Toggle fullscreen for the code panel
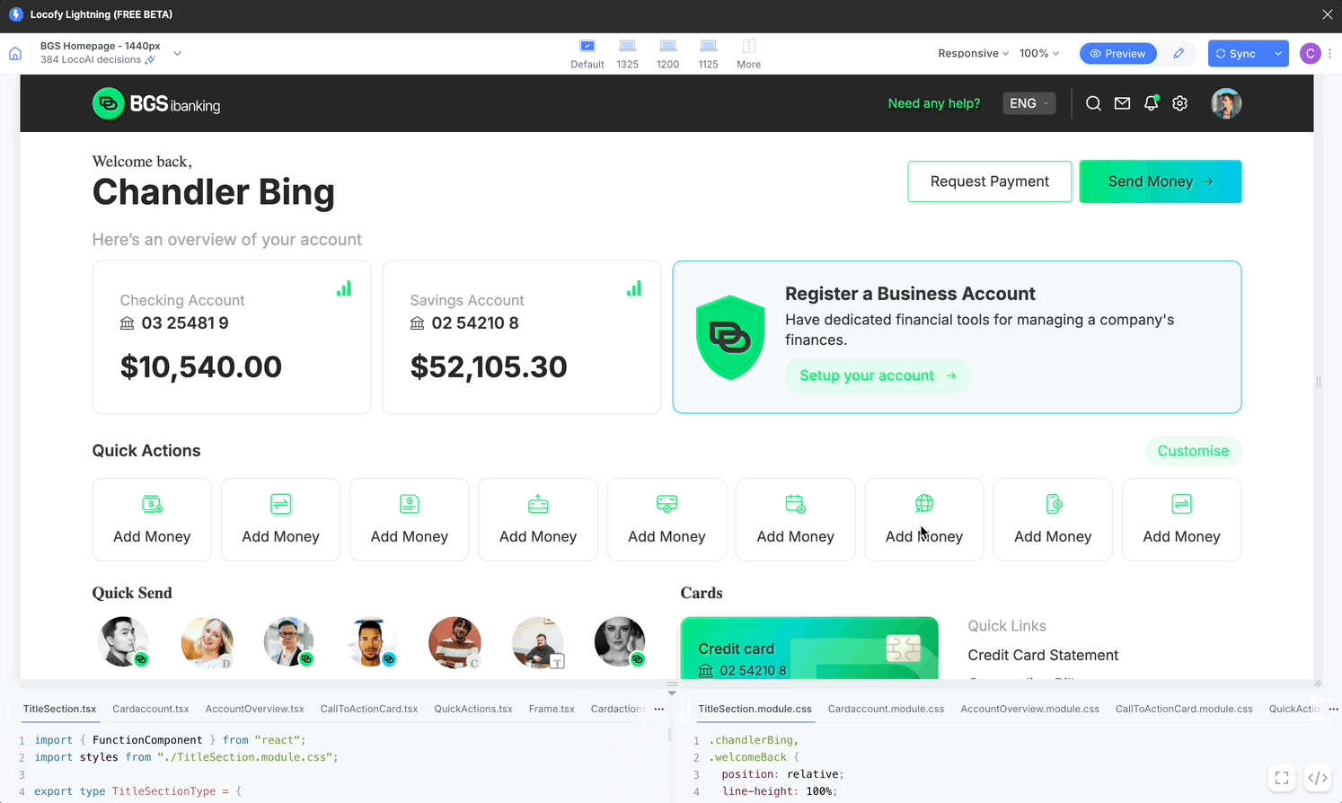This screenshot has width=1342, height=803. tap(1282, 778)
